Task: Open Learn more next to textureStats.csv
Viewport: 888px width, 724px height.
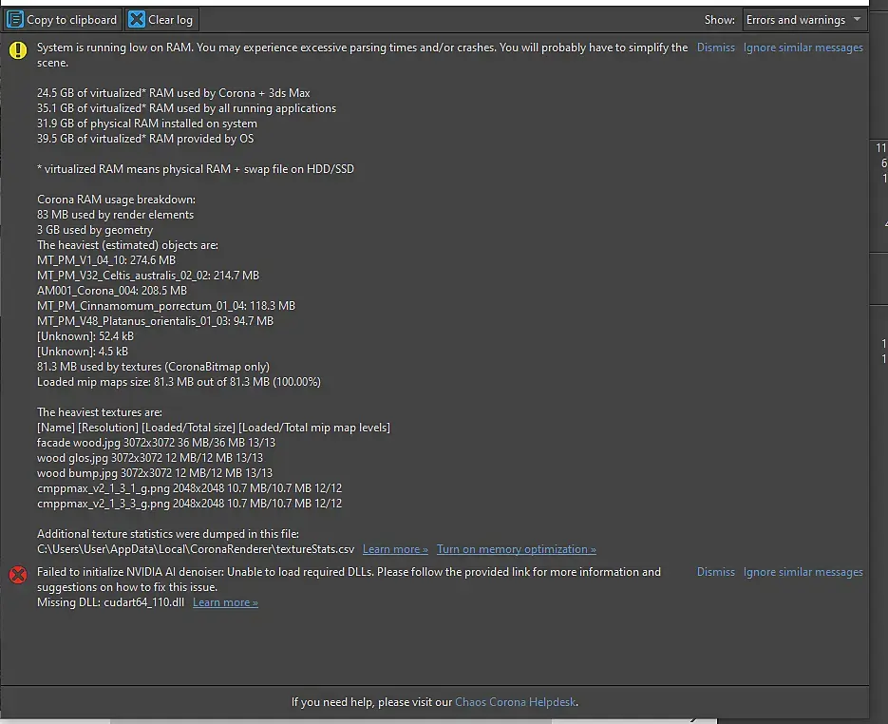Action: [x=395, y=549]
